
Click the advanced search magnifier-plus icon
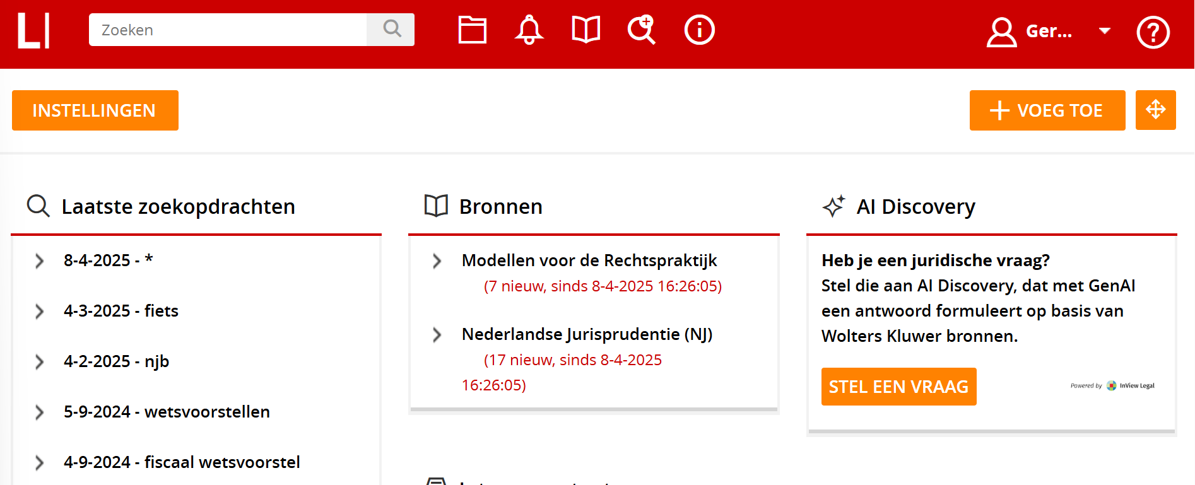(x=642, y=30)
